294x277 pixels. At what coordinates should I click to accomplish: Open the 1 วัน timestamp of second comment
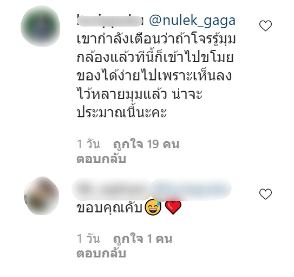88,239
